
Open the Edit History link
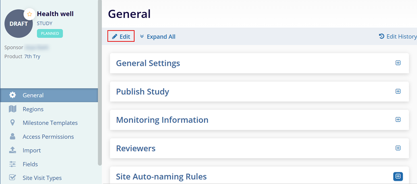[x=397, y=37]
